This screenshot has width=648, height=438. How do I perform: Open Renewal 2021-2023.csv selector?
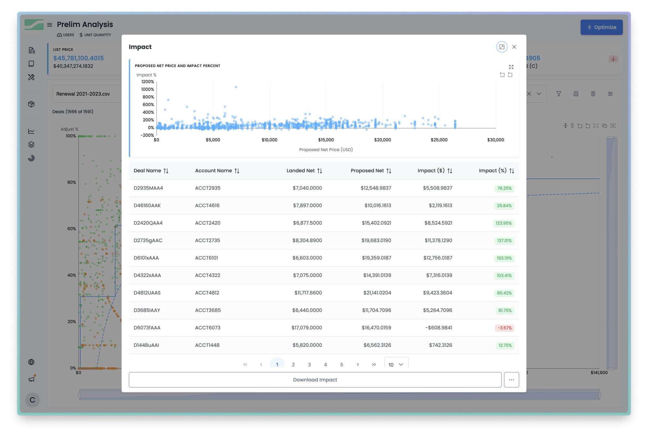pyautogui.click(x=87, y=94)
